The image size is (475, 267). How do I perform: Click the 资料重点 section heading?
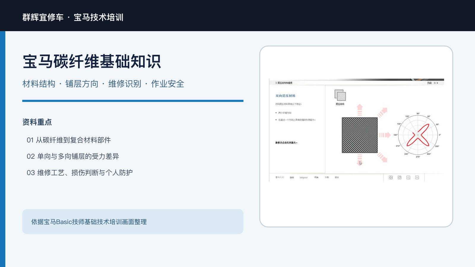click(x=37, y=122)
